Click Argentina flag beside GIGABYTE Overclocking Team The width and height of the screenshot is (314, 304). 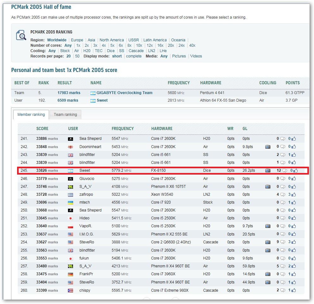coord(93,93)
